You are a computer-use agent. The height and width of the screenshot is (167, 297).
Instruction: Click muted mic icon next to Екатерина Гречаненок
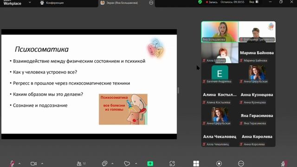pos(241,39)
